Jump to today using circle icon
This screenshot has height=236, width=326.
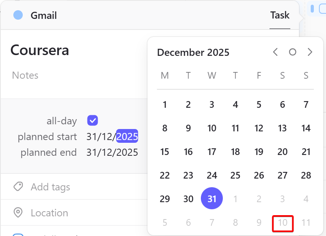coord(293,52)
